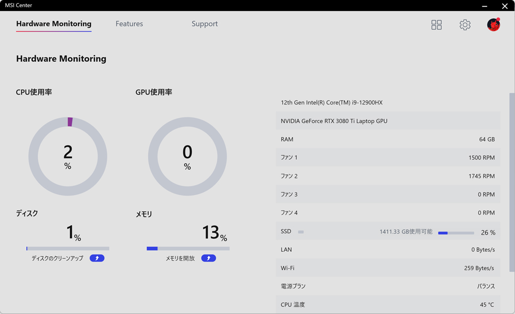Click LAN '0 Bytes/s' value

(x=483, y=250)
